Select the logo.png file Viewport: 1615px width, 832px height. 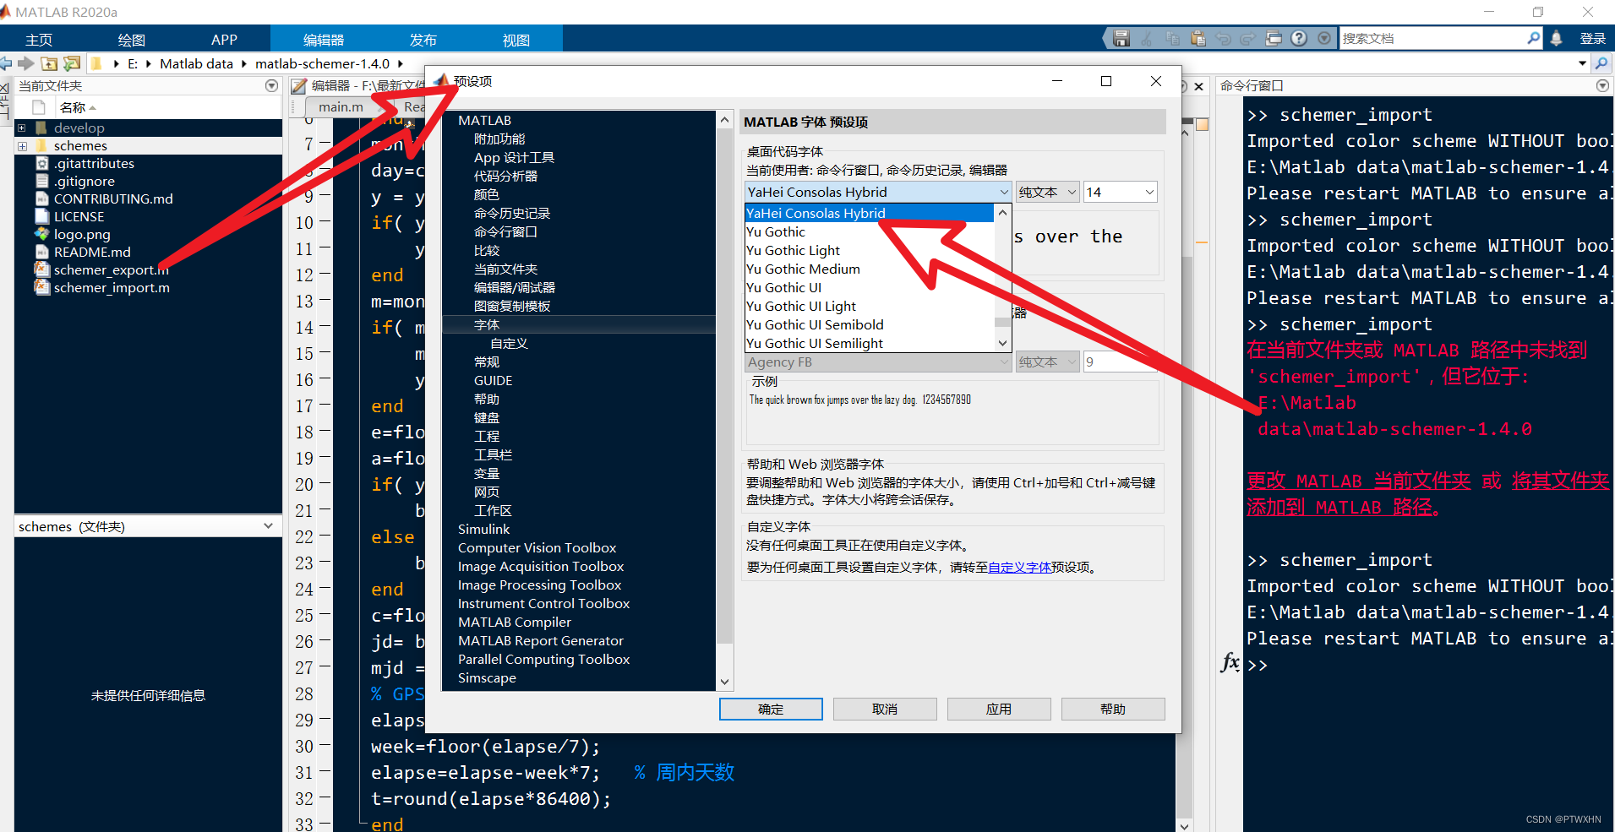tap(82, 235)
